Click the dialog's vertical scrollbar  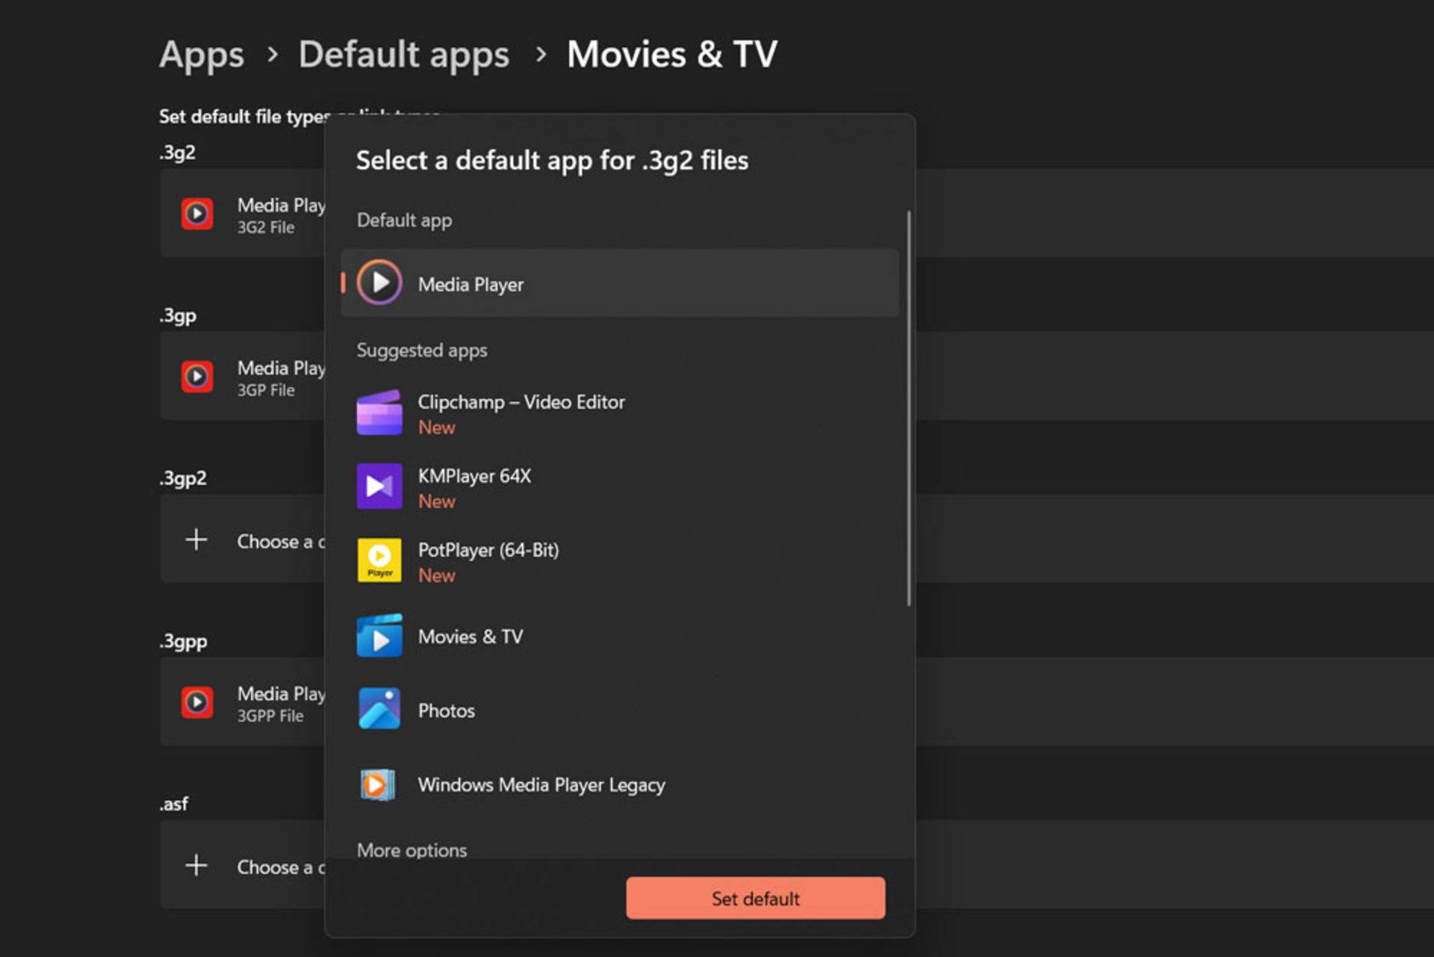[909, 408]
